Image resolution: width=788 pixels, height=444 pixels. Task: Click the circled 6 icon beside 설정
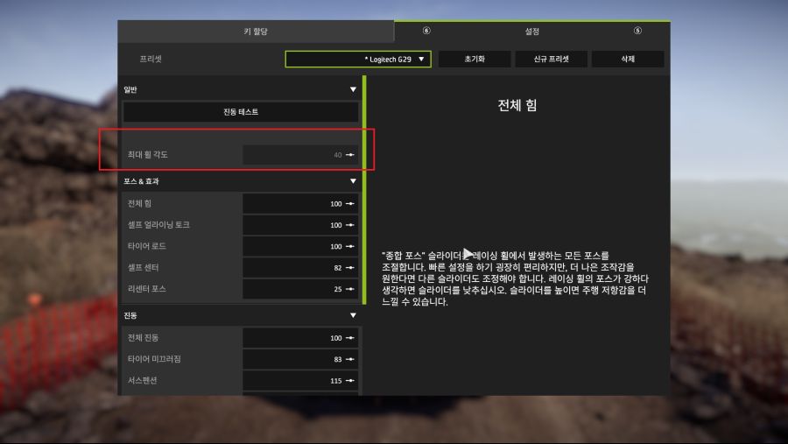(426, 31)
